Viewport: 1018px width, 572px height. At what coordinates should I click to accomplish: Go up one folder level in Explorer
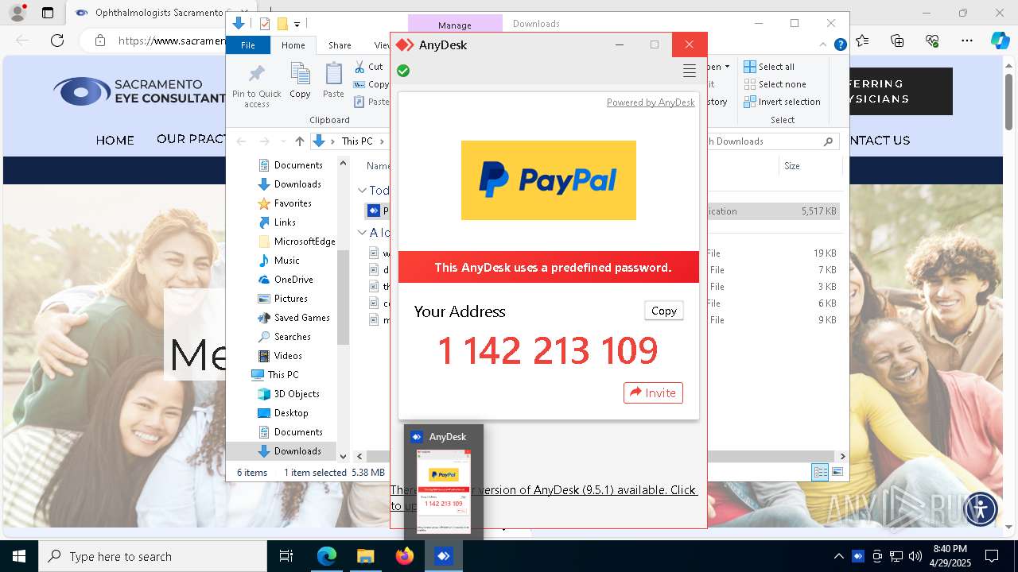[299, 141]
